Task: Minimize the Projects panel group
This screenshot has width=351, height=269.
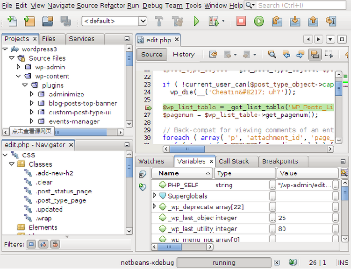Action: tap(127, 39)
